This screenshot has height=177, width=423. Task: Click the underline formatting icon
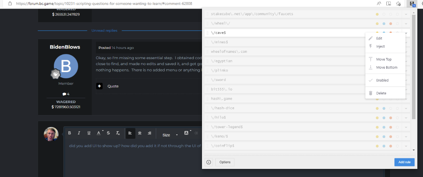coord(89,133)
